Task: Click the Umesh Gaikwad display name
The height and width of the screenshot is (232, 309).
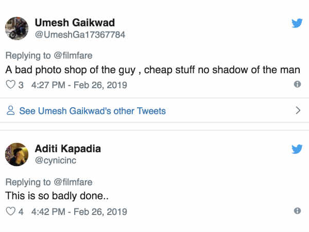Action: click(75, 23)
